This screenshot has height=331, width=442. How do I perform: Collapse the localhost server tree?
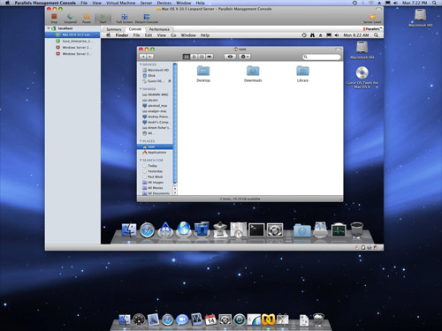[49, 28]
